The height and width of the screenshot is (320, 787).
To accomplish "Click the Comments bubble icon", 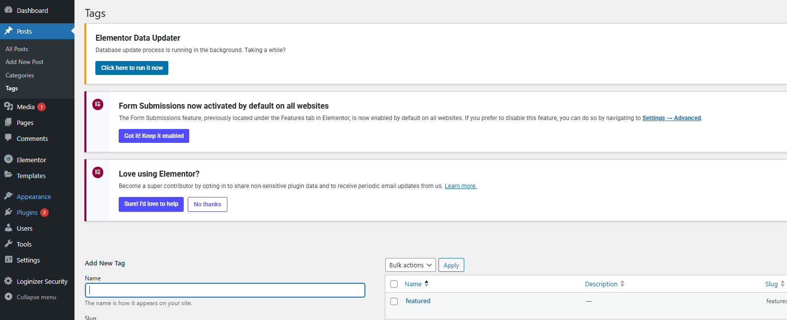I will tap(8, 138).
